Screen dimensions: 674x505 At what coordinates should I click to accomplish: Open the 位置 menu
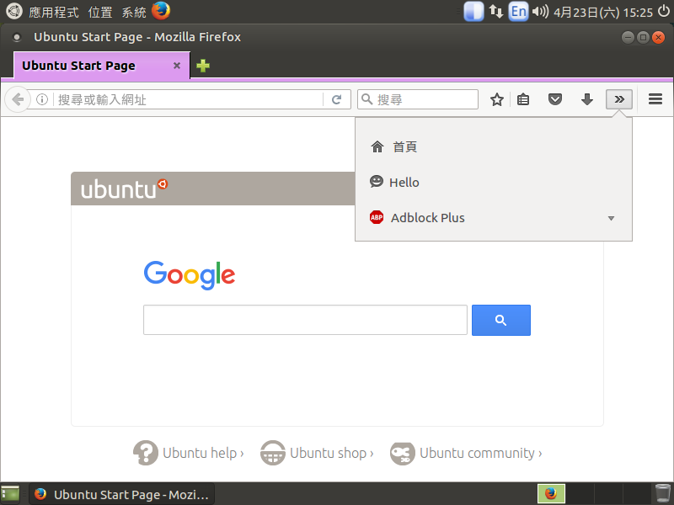coord(100,12)
